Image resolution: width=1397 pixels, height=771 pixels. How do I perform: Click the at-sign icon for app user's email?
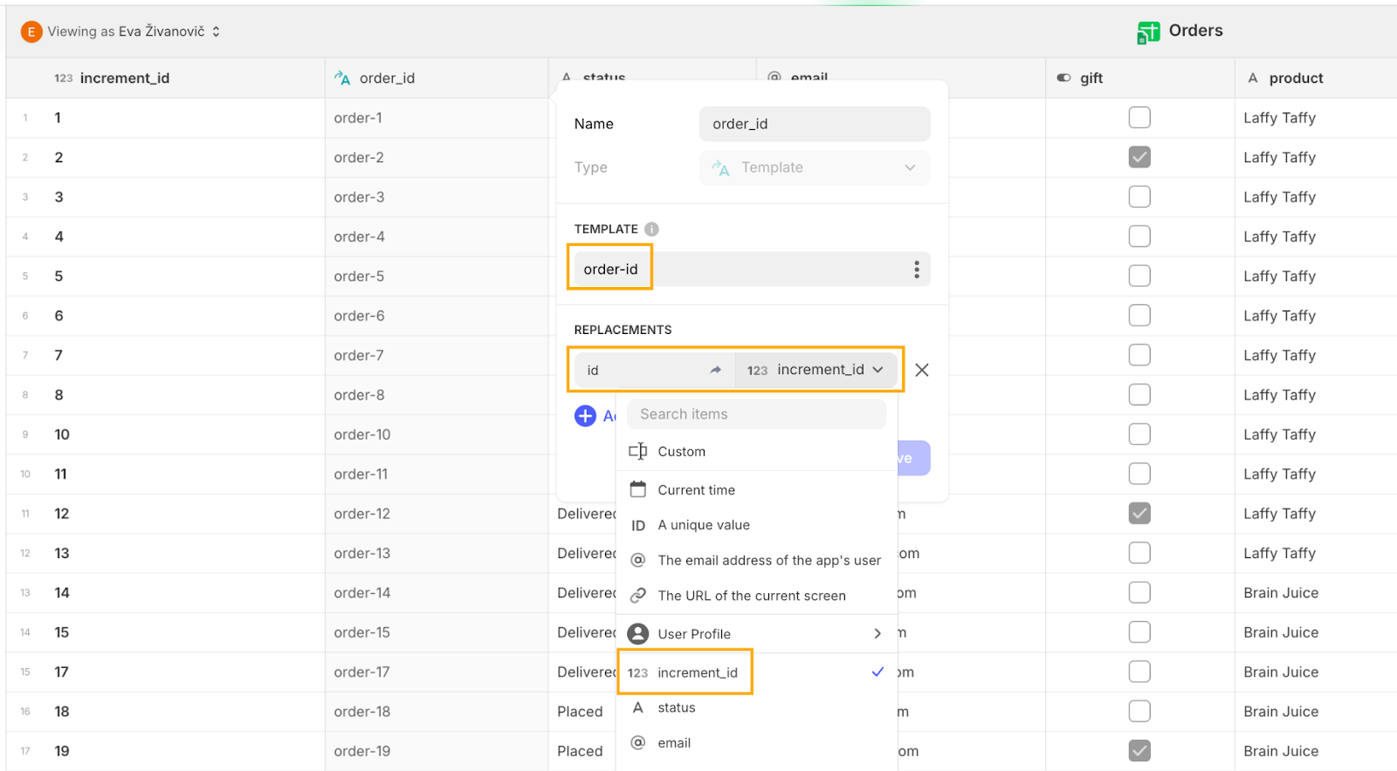point(638,560)
